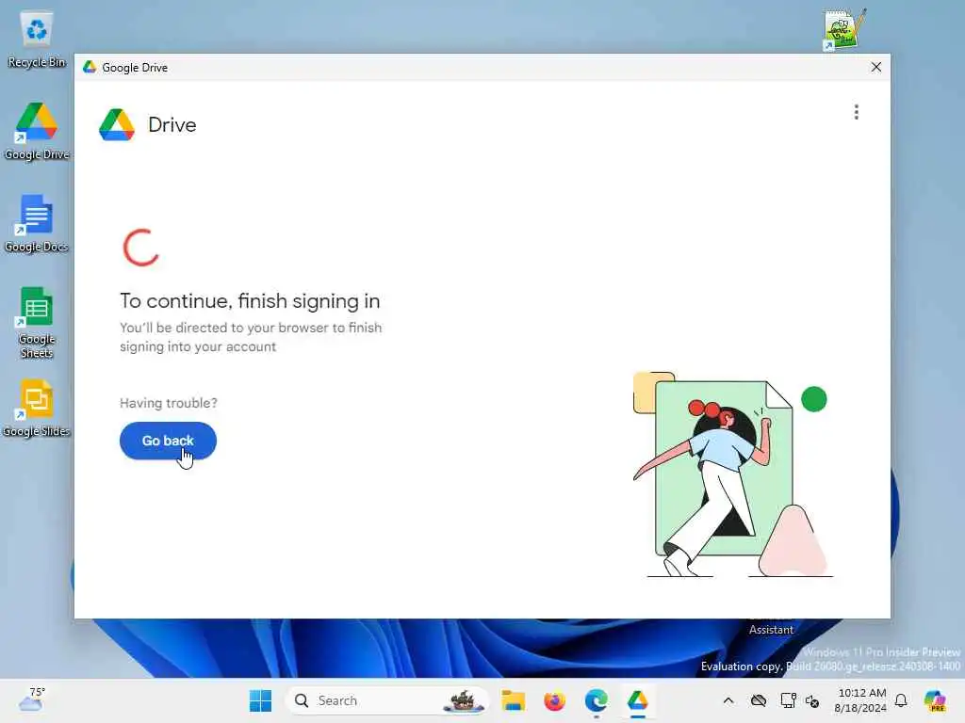The width and height of the screenshot is (965, 723).
Task: Select the Google Sheets desktop shortcut
Action: click(37, 323)
